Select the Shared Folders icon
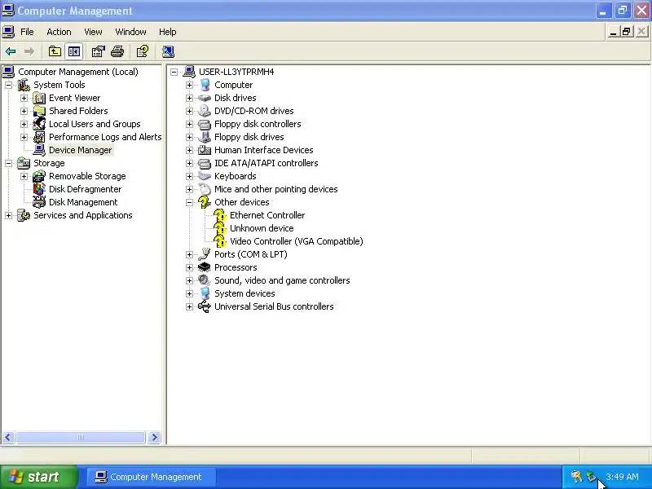 tap(39, 111)
